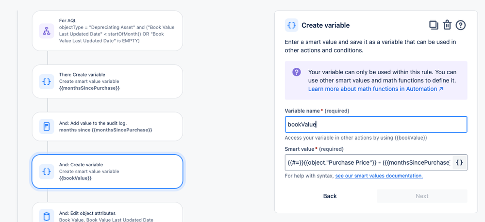Image resolution: width=485 pixels, height=222 pixels.
Task: Open help via the question mark circle icon
Action: tap(461, 25)
